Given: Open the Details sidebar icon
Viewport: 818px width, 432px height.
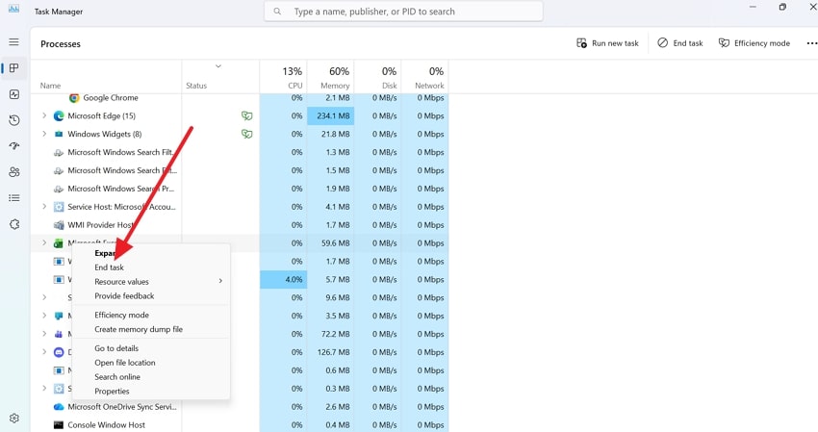Looking at the screenshot, I should tap(14, 198).
